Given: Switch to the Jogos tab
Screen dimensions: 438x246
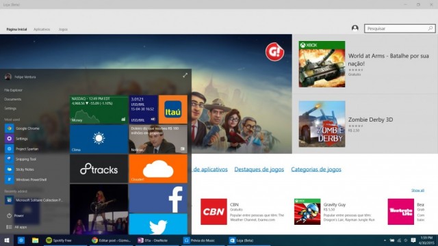Looking at the screenshot, I should click(63, 29).
